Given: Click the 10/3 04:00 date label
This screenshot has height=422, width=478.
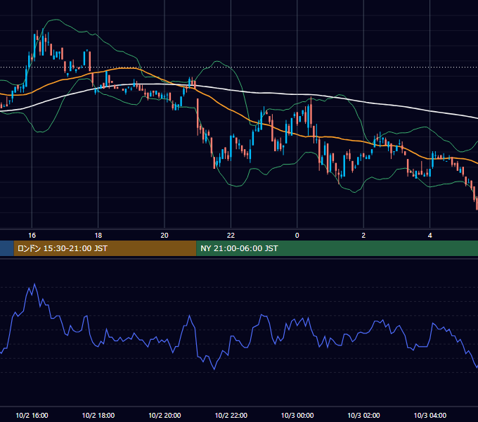Looking at the screenshot, I should 429,415.
